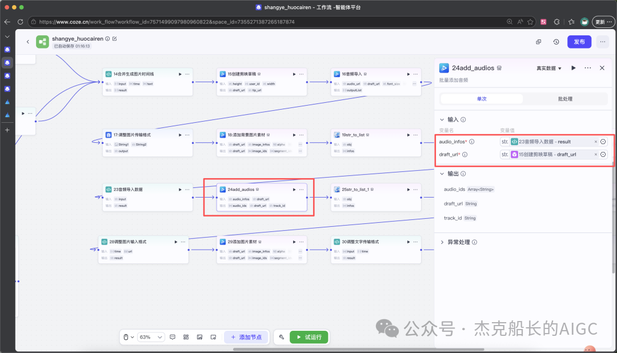Reload the page in the browser
Screen dimensions: 617x353
click(x=20, y=22)
